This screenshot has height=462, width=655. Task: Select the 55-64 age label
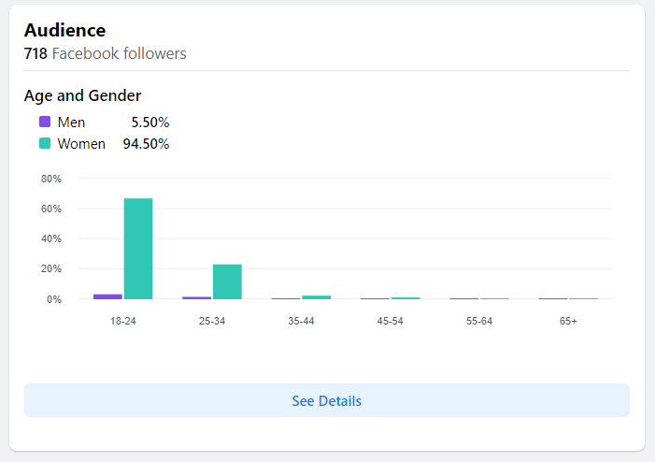(x=478, y=321)
